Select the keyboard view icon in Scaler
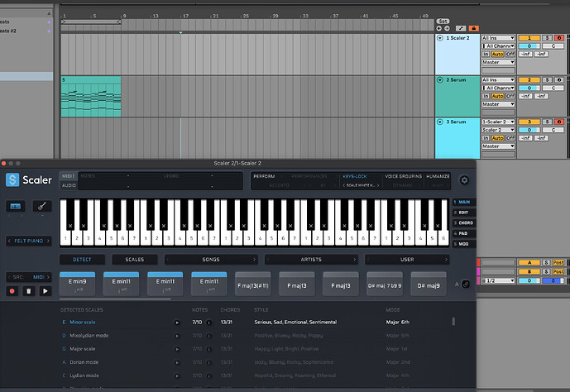The width and height of the screenshot is (570, 392). point(15,207)
